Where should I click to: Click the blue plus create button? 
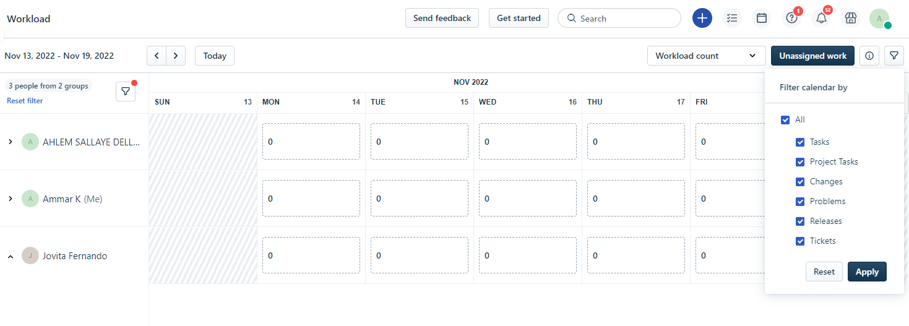click(702, 18)
